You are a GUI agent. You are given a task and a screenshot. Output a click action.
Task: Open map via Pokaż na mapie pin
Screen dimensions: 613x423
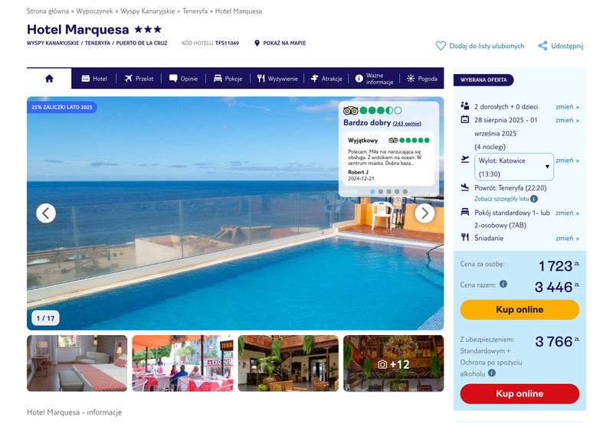pyautogui.click(x=257, y=43)
